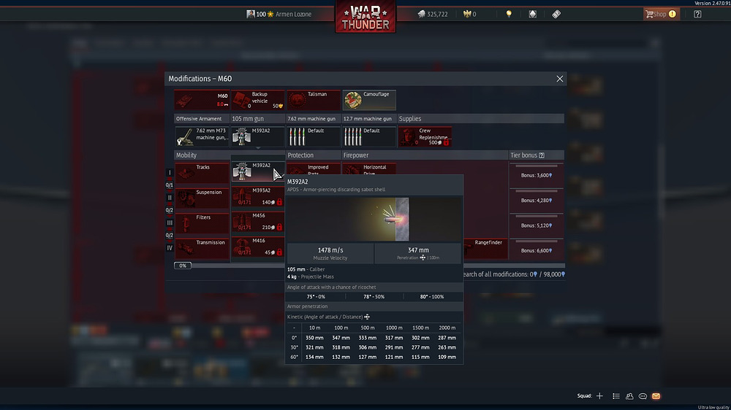Click the Kinetic angle/distance crosshair icon

click(x=367, y=317)
